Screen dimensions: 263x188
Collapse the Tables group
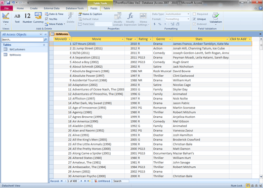coord(44,45)
